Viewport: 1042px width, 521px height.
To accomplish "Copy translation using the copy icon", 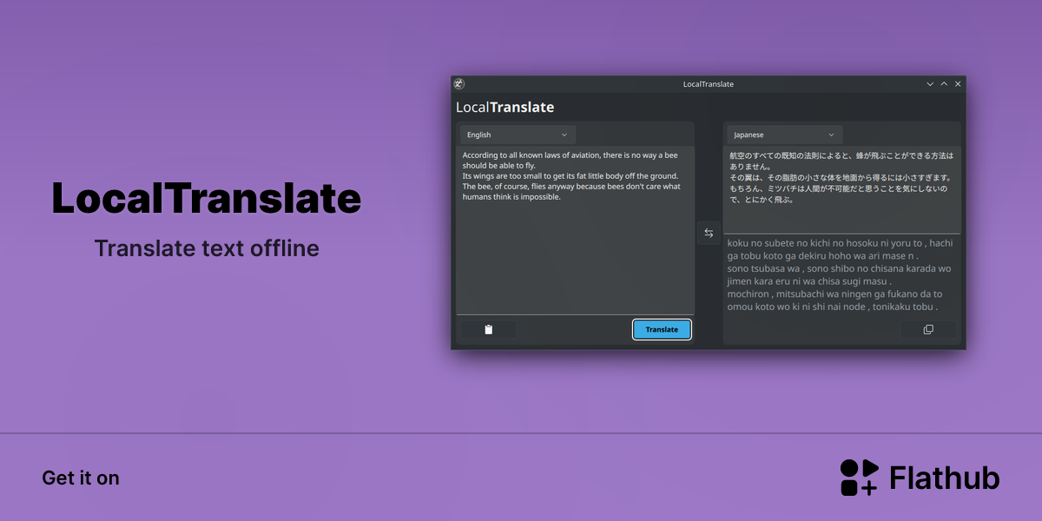I will click(928, 330).
